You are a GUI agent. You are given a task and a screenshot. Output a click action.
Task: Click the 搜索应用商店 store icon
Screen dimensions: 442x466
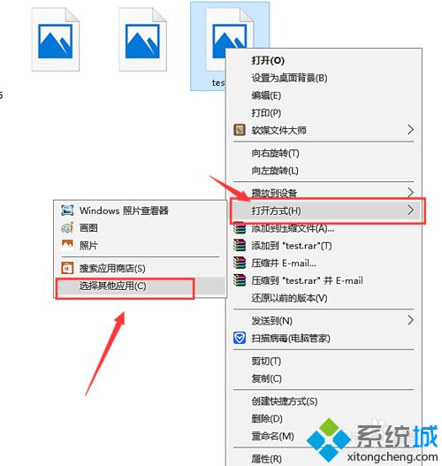pos(67,268)
